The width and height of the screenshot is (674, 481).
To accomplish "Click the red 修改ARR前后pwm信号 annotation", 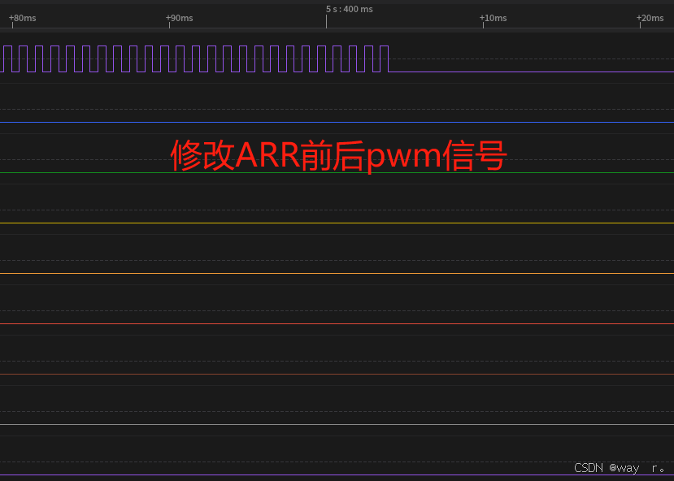I will click(337, 155).
